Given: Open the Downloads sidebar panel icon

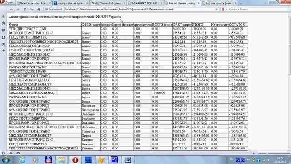Looking at the screenshot, I should point(3,37).
